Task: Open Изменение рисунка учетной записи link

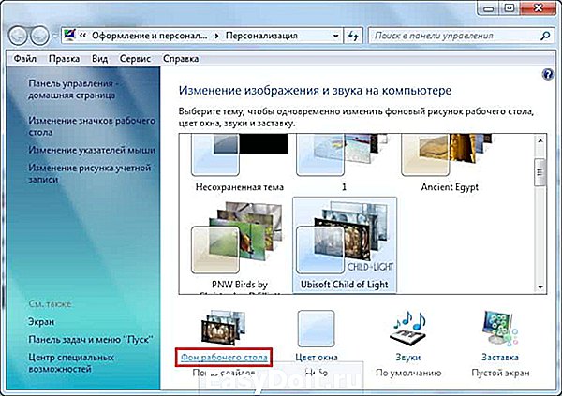Action: 90,173
